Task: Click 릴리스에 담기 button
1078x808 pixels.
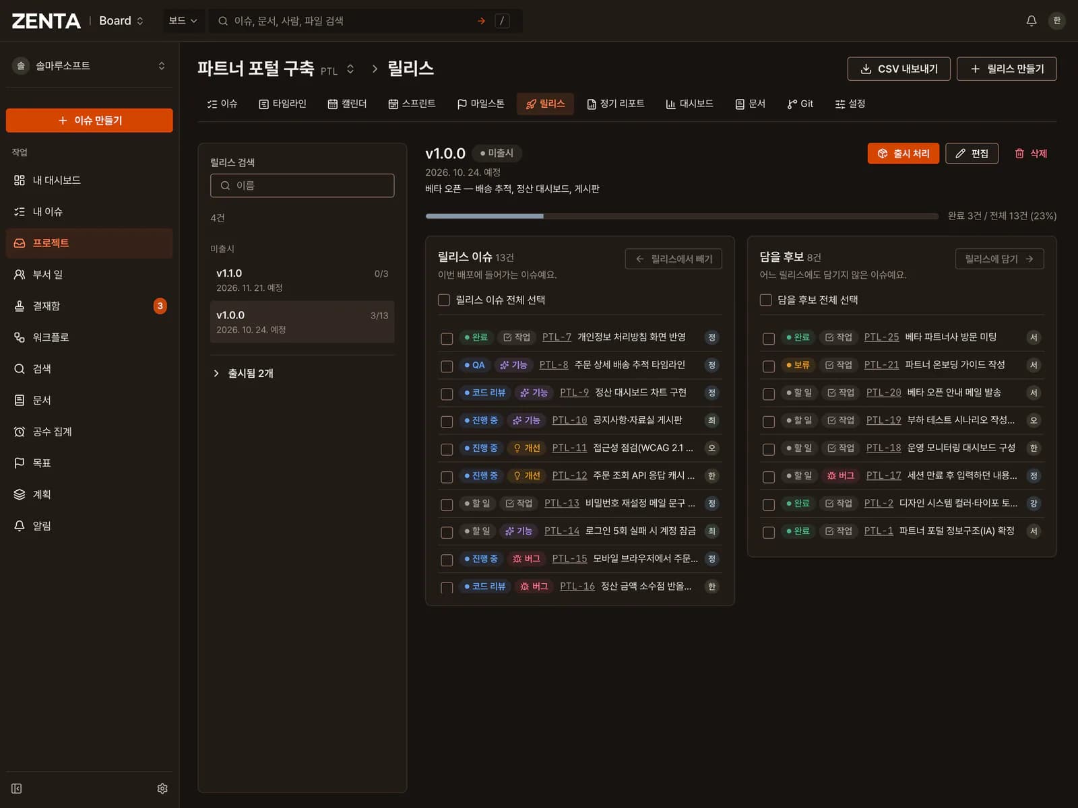Action: point(999,259)
